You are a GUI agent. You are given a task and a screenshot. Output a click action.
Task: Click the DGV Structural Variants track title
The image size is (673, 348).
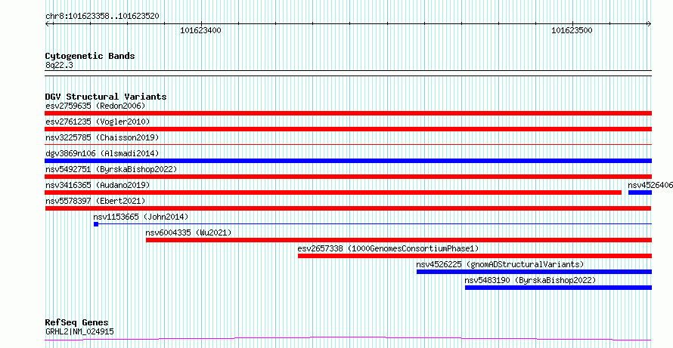tap(106, 97)
